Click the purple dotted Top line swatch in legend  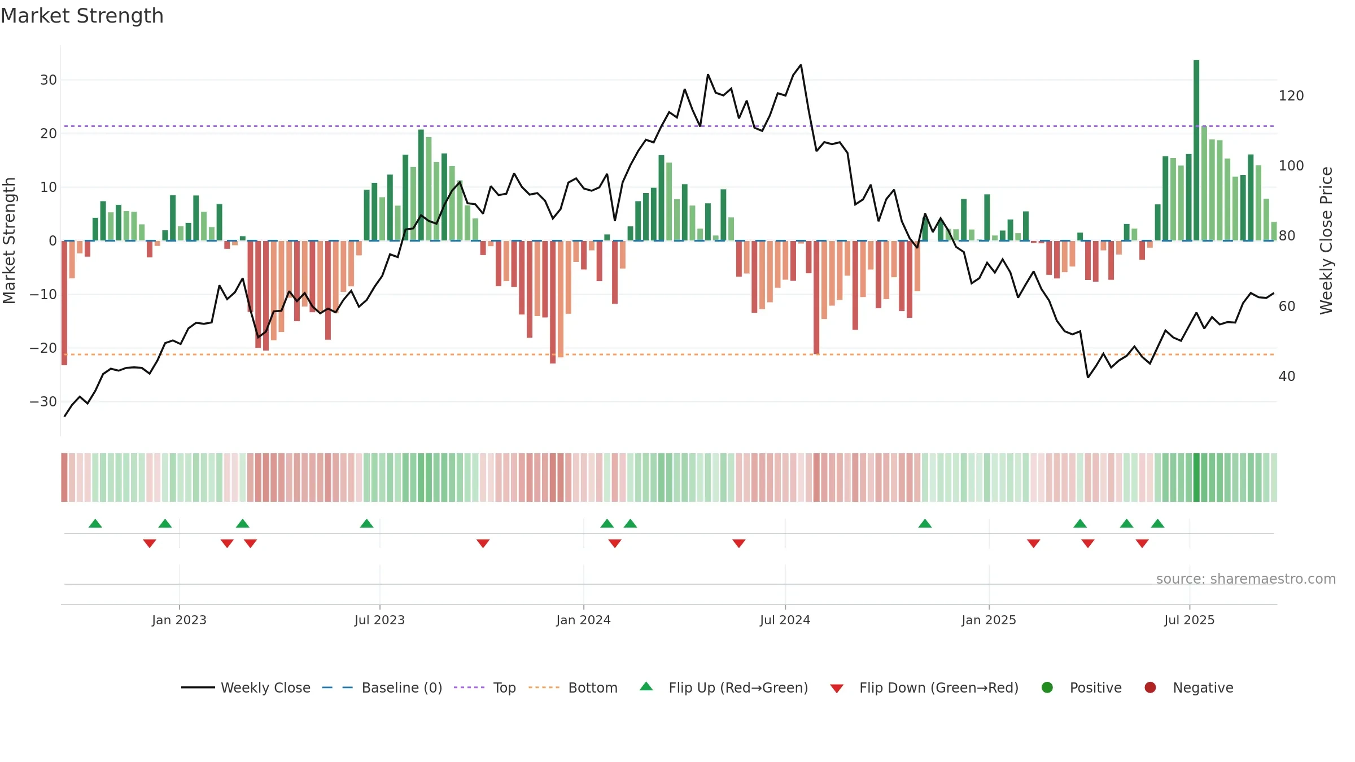(469, 687)
